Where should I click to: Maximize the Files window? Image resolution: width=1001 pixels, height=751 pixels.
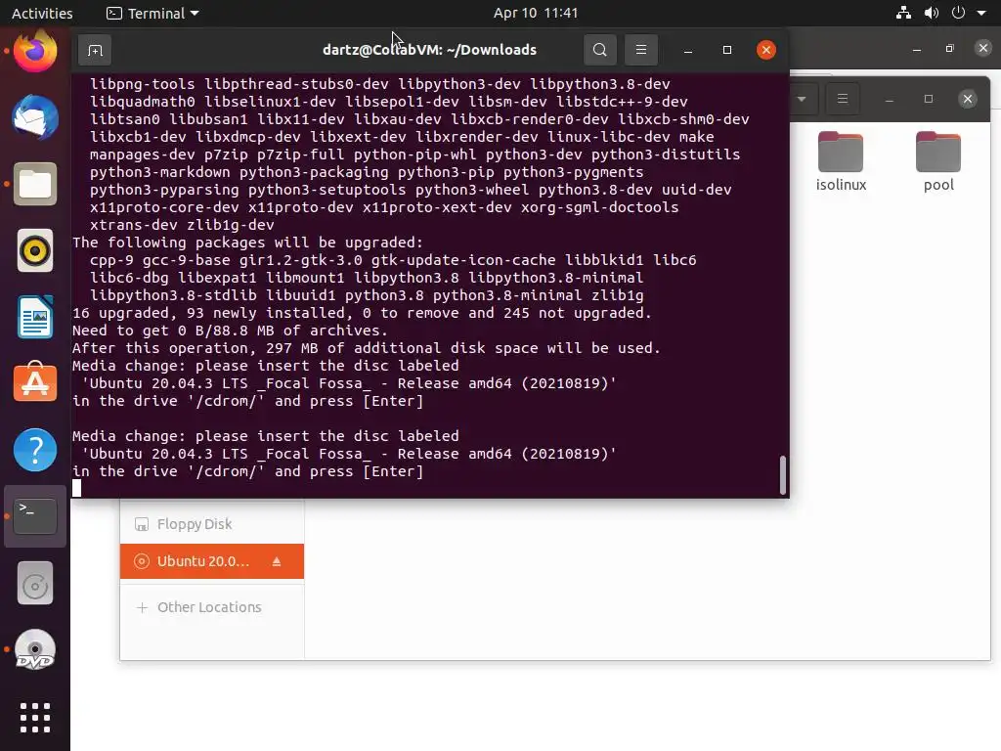(929, 99)
